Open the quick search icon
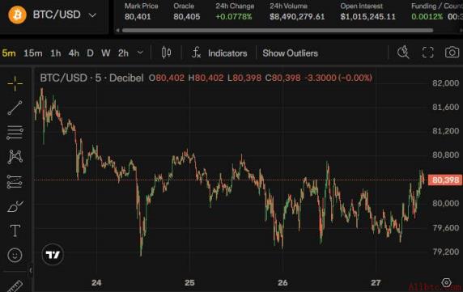The image size is (463, 292). [x=403, y=53]
